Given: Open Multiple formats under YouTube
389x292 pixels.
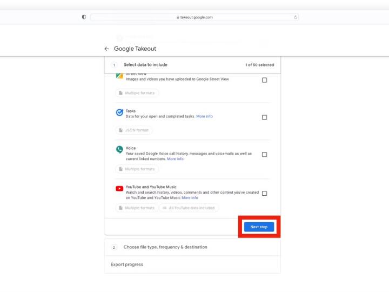Looking at the screenshot, I should tap(137, 208).
